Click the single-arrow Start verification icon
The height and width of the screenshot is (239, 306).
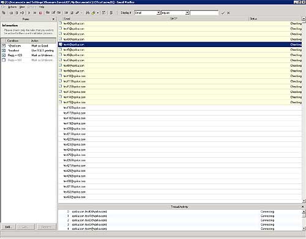[29, 13]
